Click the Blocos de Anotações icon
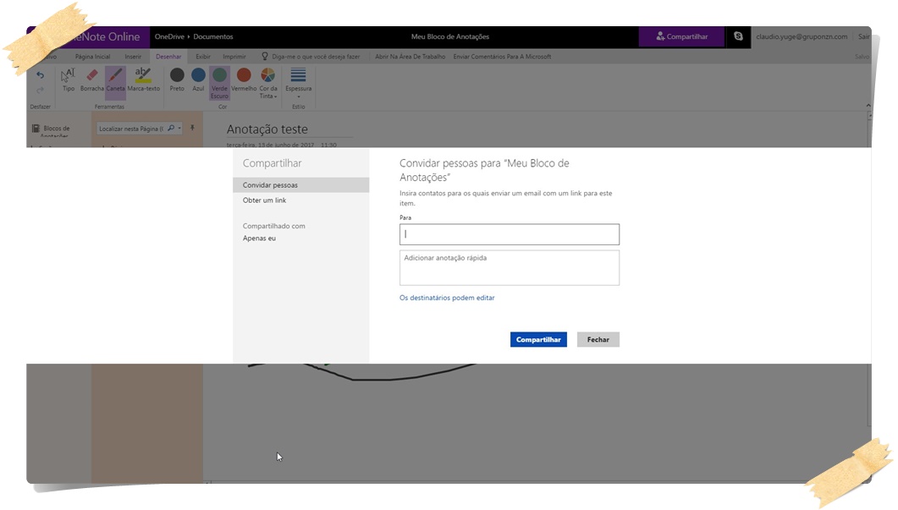This screenshot has height=510, width=898. coord(36,129)
